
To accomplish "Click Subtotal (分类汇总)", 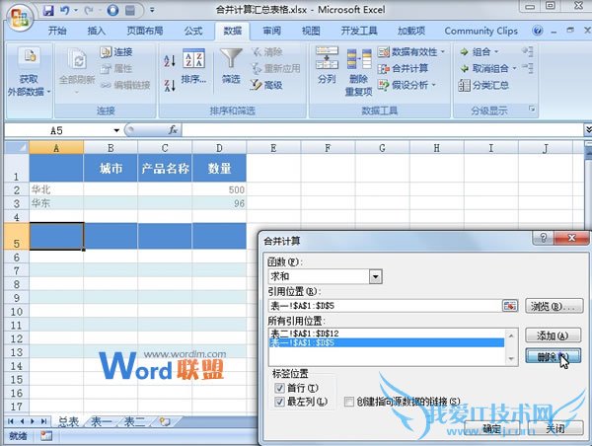I will (x=483, y=85).
